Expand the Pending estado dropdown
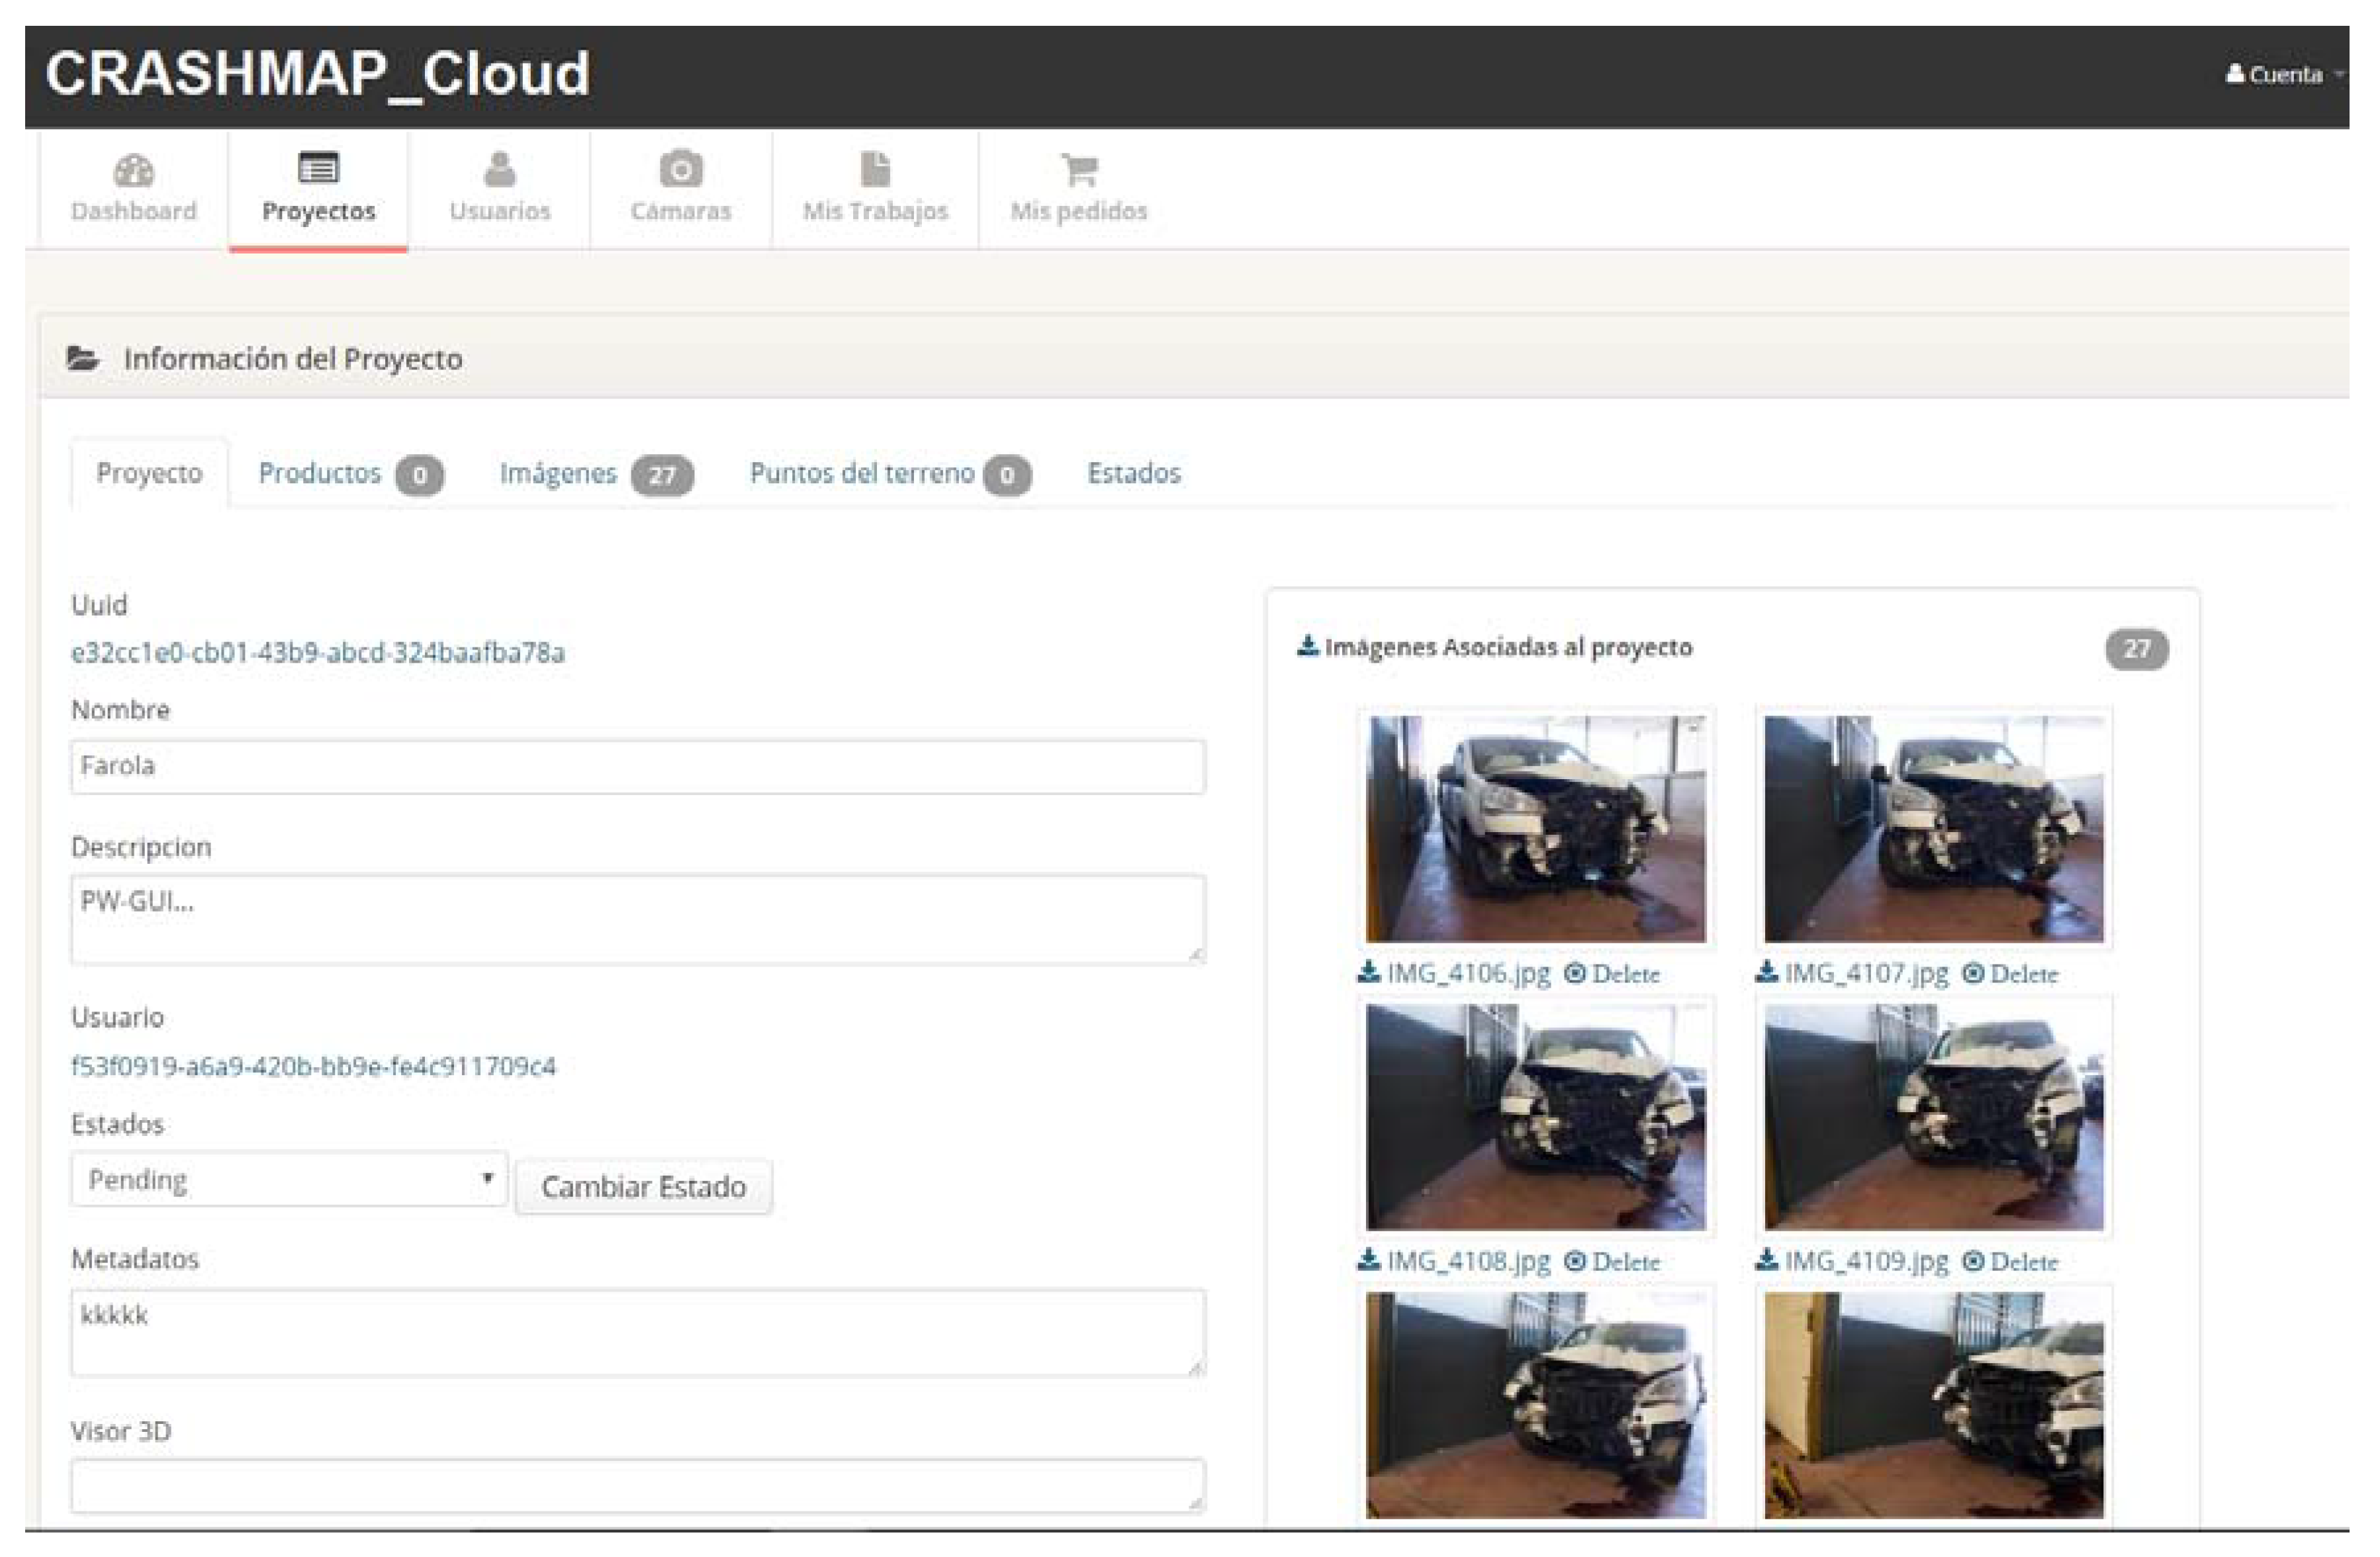 (289, 1180)
